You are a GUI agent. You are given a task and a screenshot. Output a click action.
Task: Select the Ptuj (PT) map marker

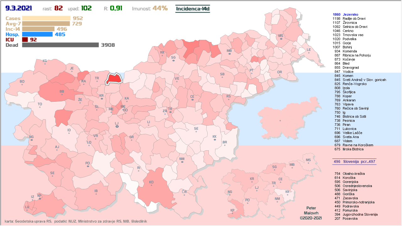[251, 73]
